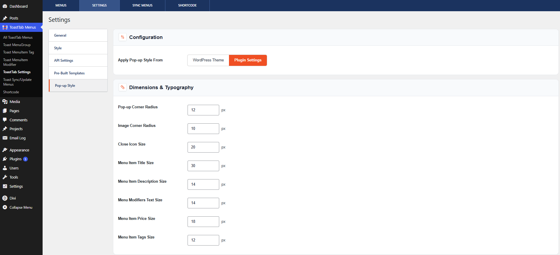Viewport: 560px width, 255px height.
Task: Open the Dashboard menu item
Action: (x=21, y=6)
